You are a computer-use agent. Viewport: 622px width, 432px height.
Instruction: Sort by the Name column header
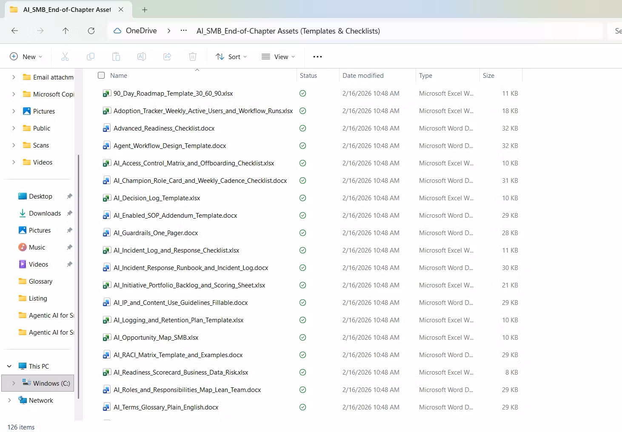click(119, 75)
